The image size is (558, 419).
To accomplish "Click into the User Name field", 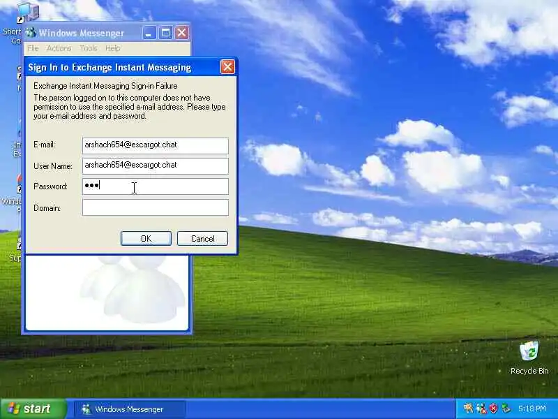I will coord(155,166).
